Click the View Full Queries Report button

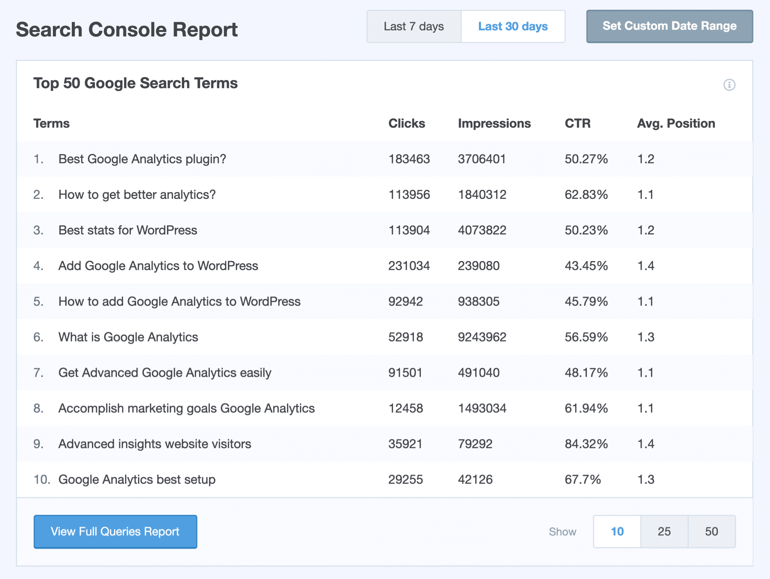coord(115,532)
